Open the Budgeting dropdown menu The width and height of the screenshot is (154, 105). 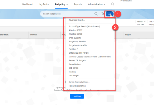[61, 4]
